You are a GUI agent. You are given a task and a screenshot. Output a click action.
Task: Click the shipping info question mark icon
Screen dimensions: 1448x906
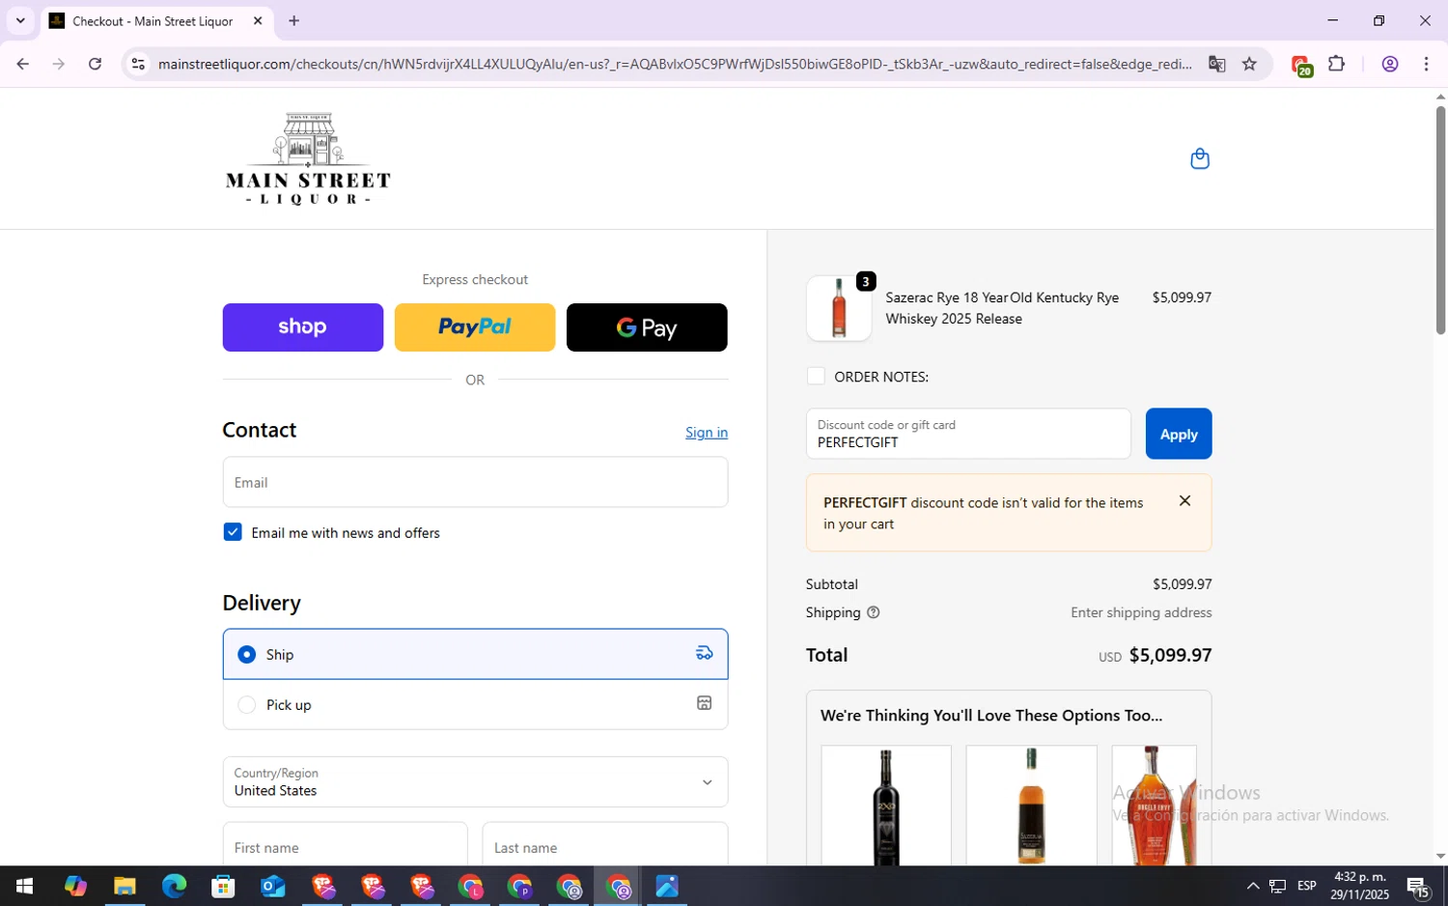874,612
